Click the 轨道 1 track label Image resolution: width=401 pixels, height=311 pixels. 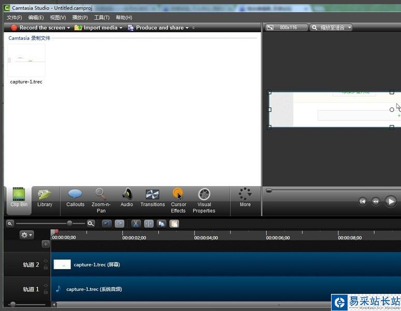coord(31,289)
